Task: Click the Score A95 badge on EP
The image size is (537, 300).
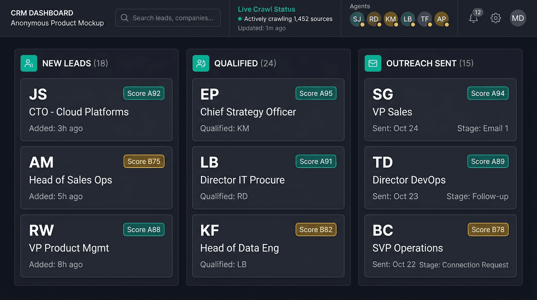Action: pos(316,93)
